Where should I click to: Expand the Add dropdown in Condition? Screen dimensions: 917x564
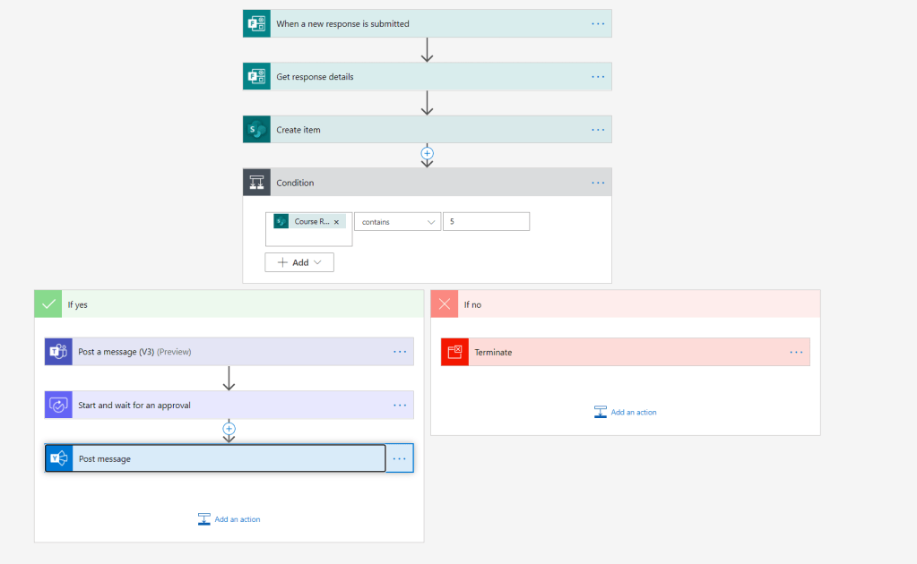299,262
